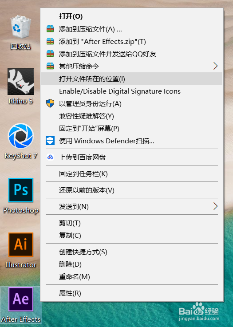Select the Photoshop desktop shortcut
Viewport: 233px width, 327px height.
click(x=21, y=190)
